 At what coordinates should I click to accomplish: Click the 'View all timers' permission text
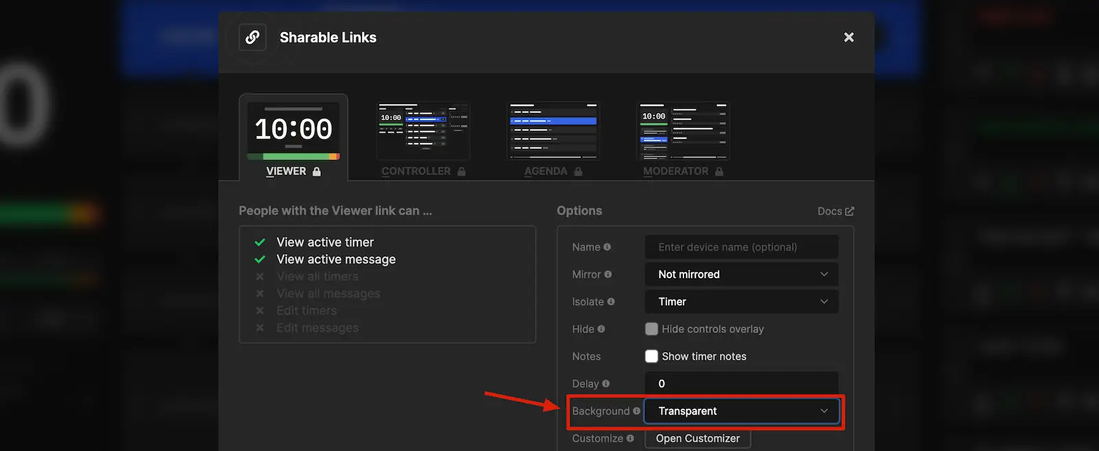[317, 277]
